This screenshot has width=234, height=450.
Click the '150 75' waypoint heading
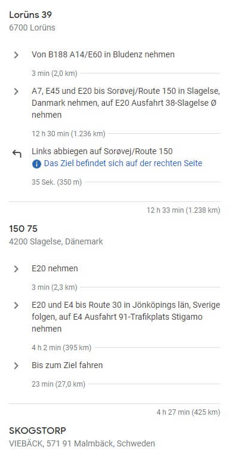[x=23, y=229]
